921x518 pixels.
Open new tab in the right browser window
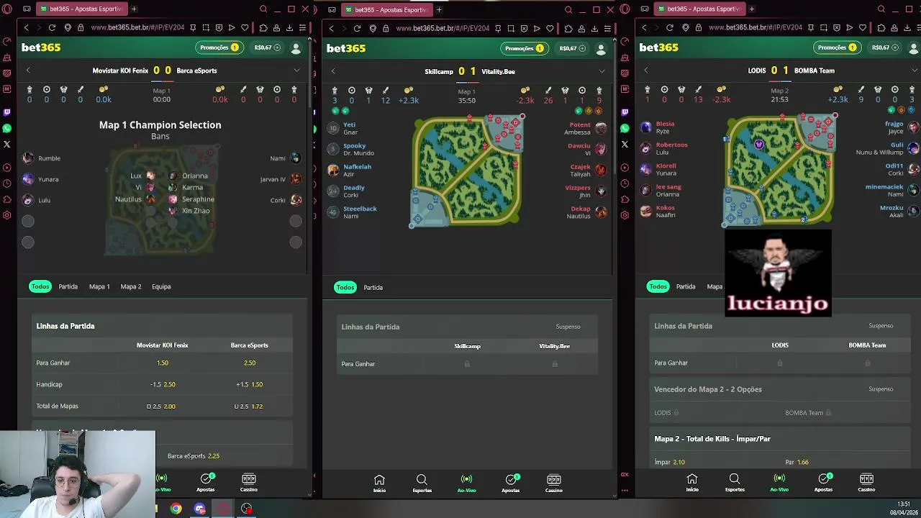coord(751,9)
